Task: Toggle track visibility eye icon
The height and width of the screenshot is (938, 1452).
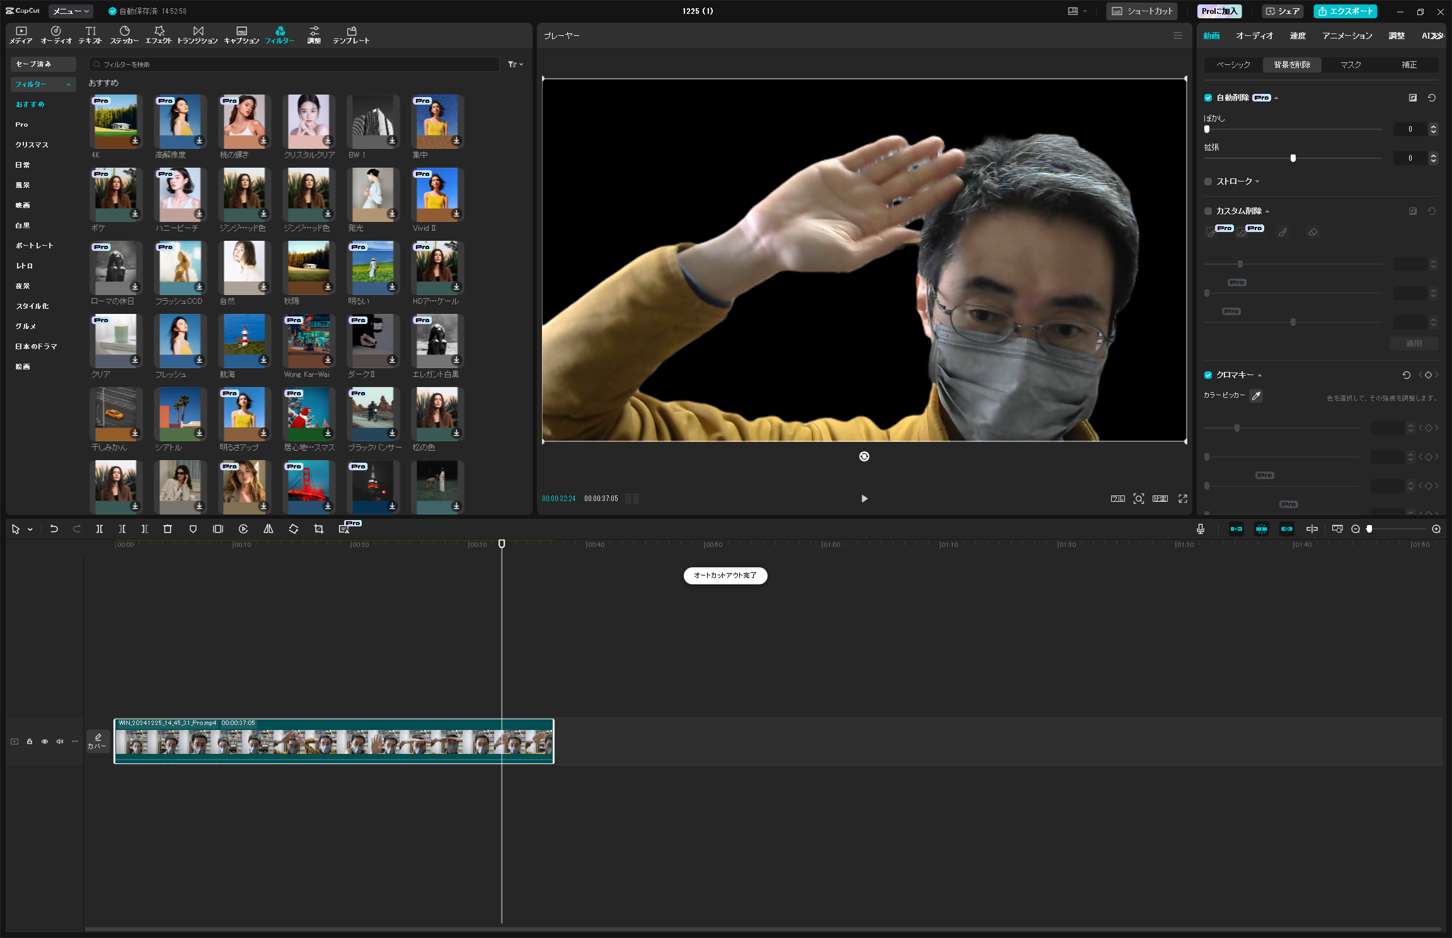Action: click(x=45, y=741)
